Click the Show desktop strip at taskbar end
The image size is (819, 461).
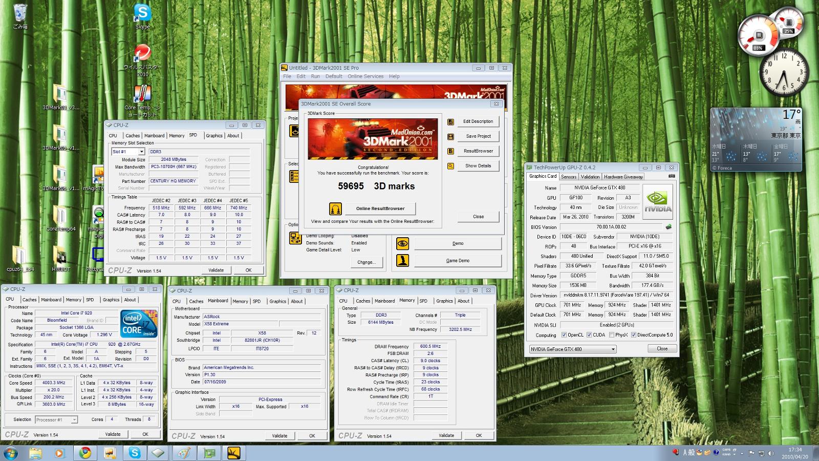coord(815,453)
